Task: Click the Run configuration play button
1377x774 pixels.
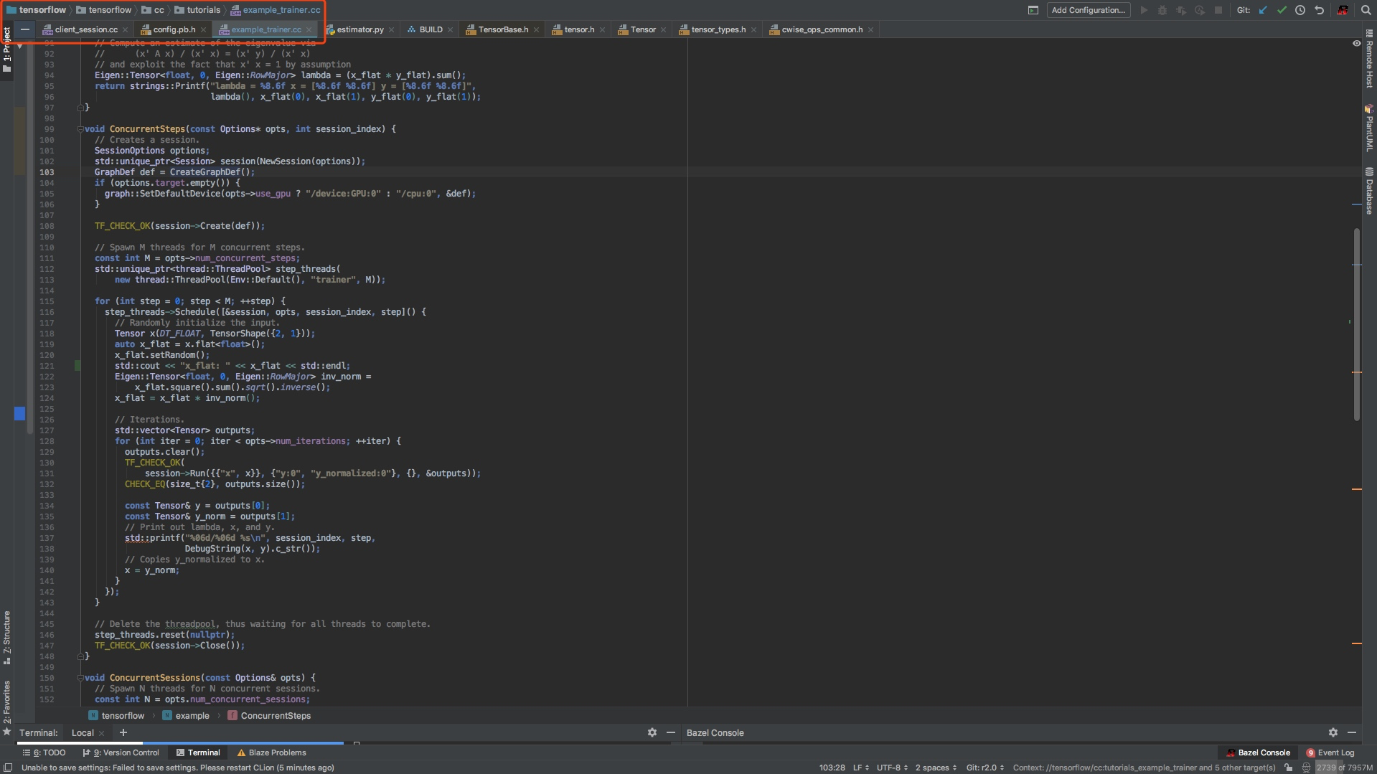Action: pos(1144,10)
